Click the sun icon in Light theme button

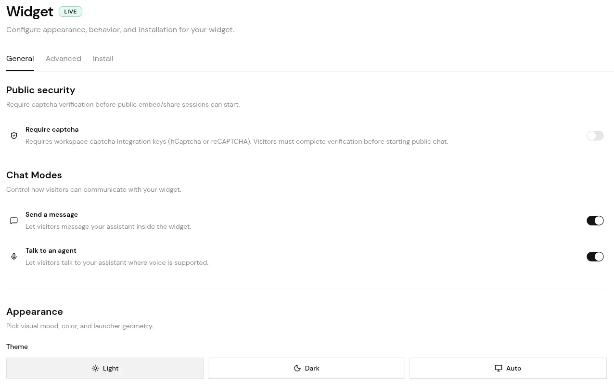[x=95, y=368]
